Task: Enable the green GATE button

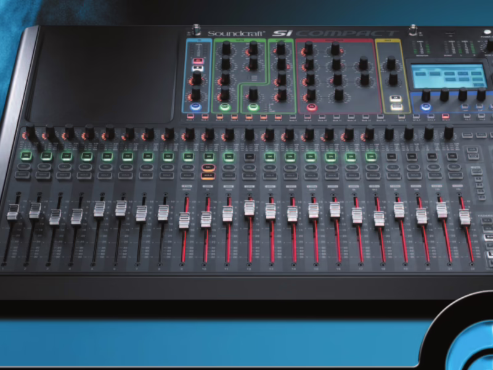Action: point(224,107)
